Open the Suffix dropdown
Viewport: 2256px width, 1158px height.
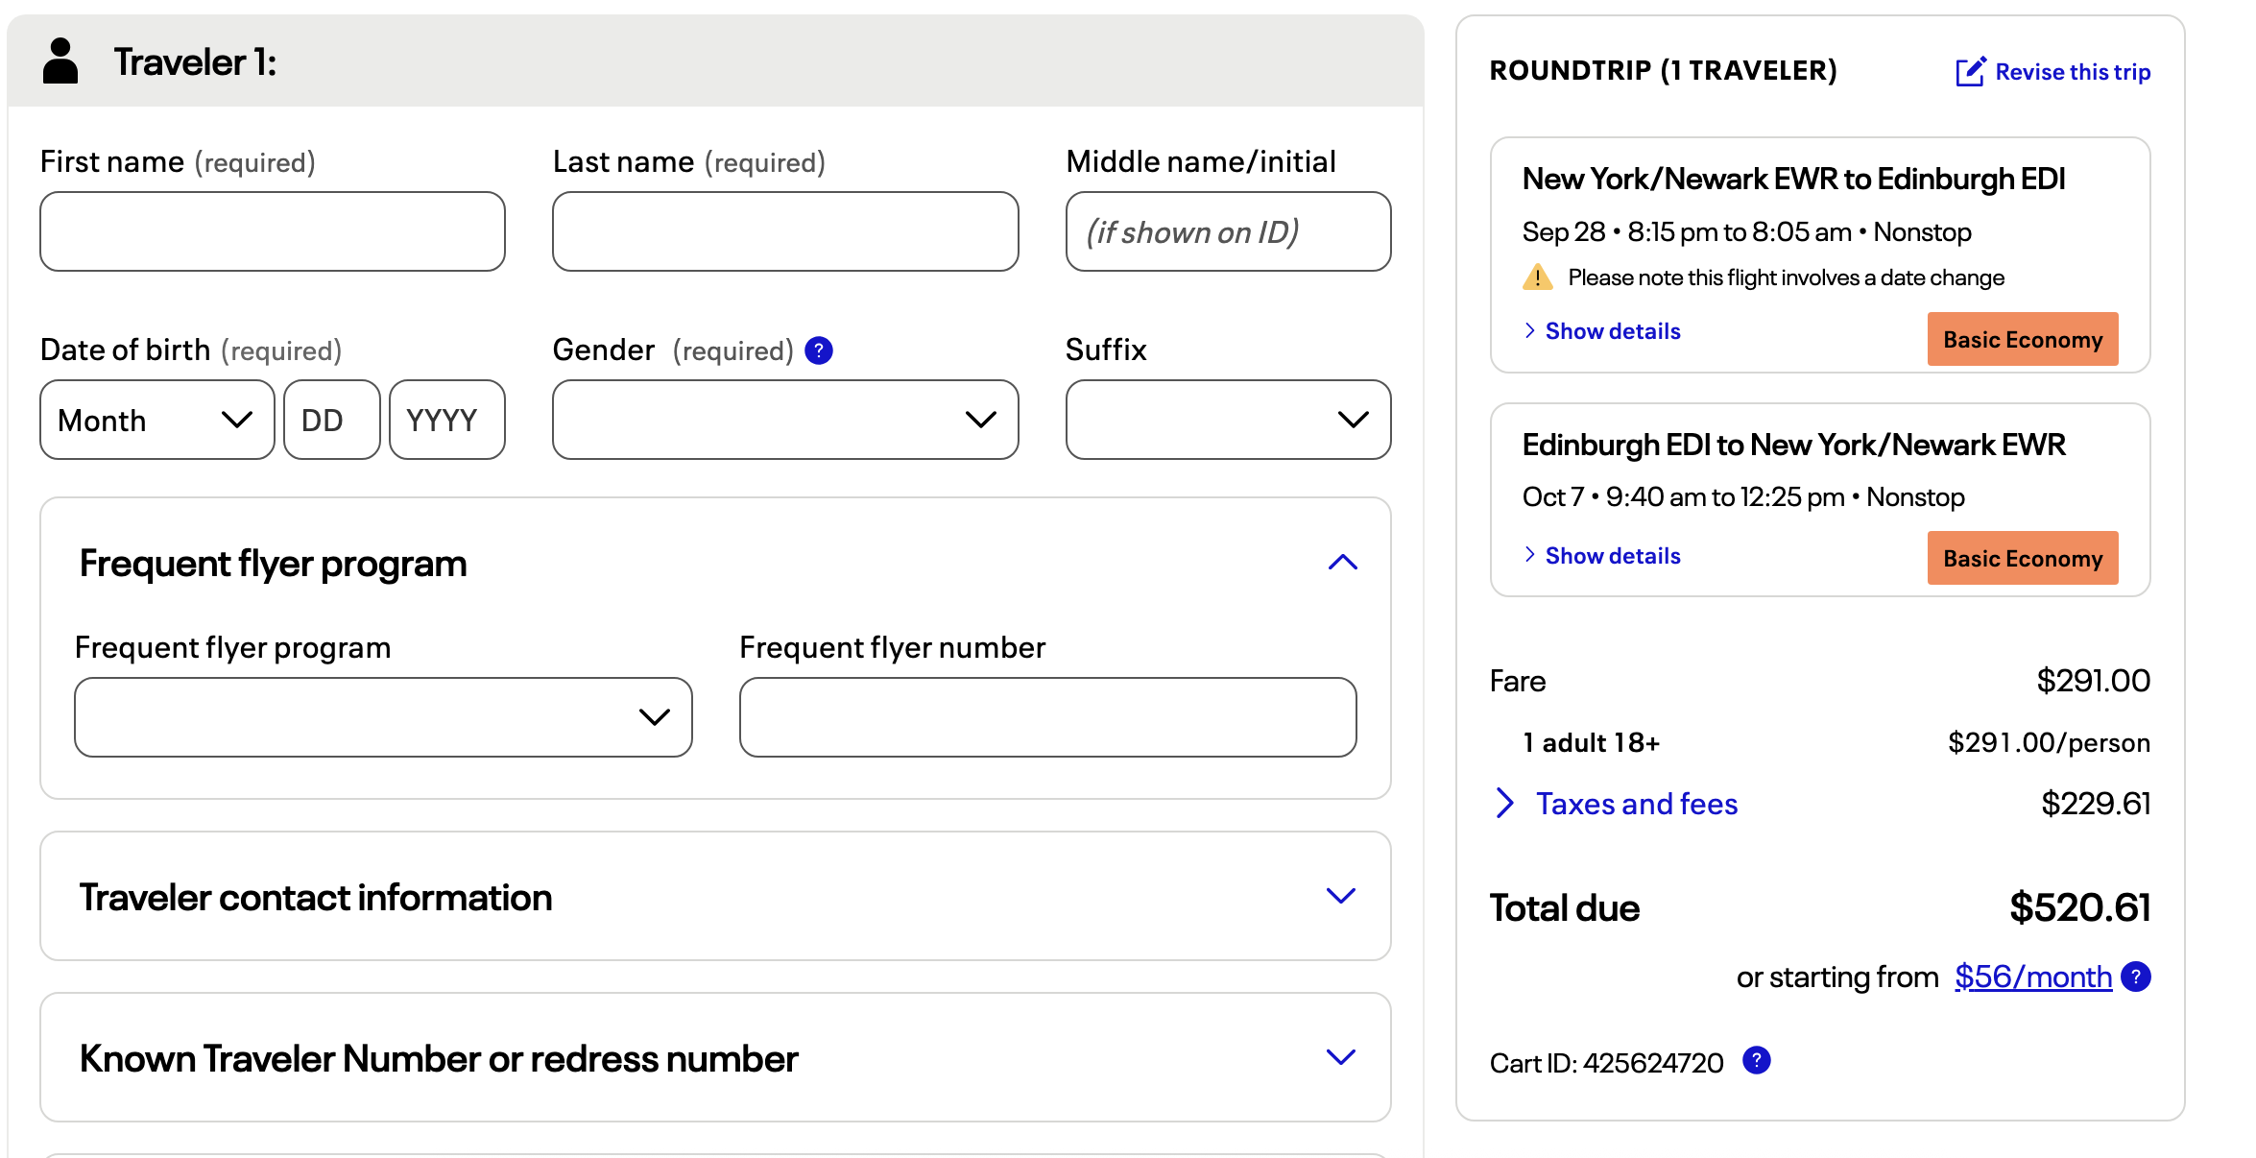tap(1228, 420)
